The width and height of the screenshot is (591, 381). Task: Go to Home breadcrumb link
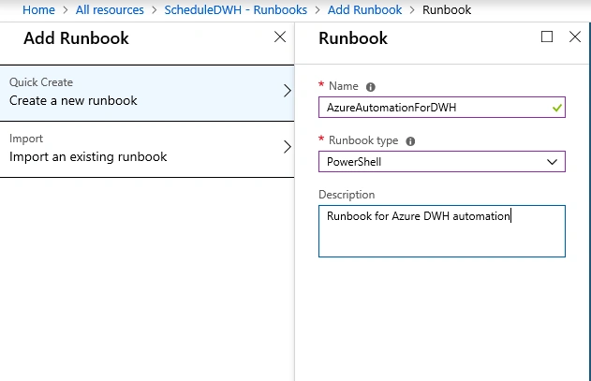38,9
